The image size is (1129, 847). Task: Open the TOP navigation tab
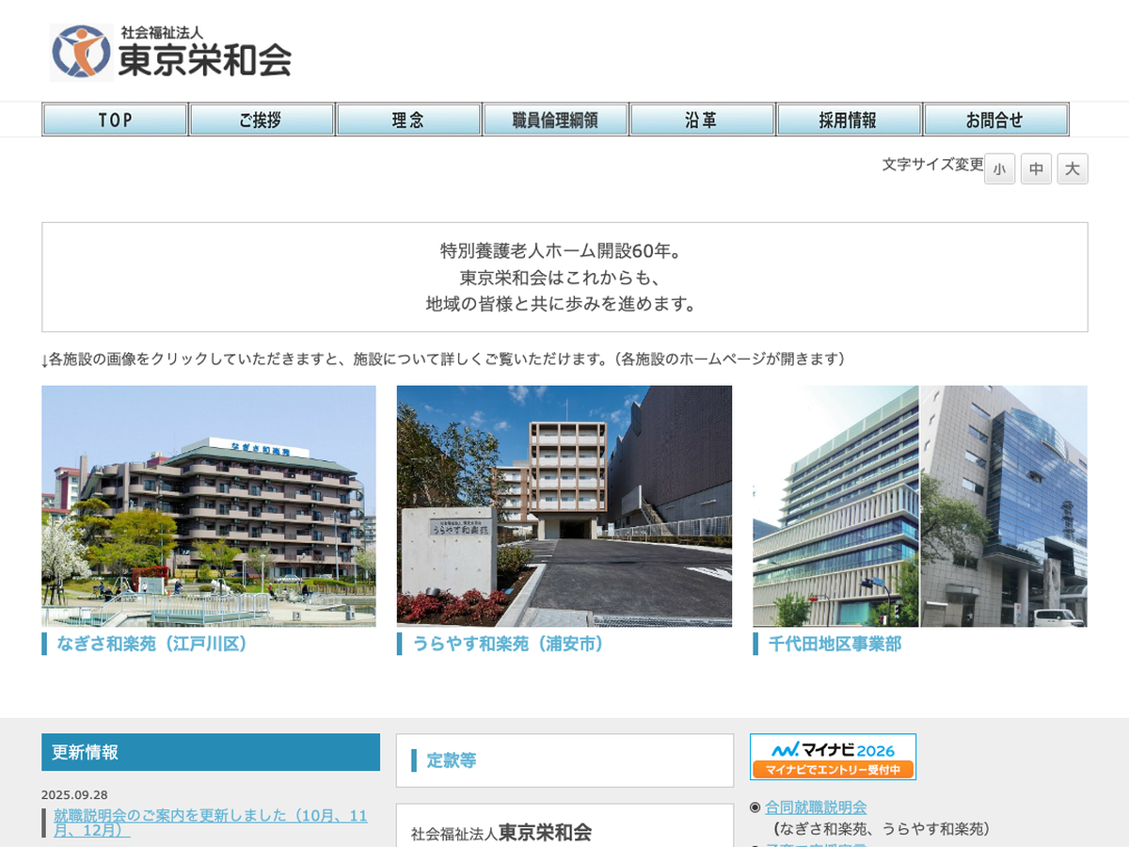pos(115,120)
